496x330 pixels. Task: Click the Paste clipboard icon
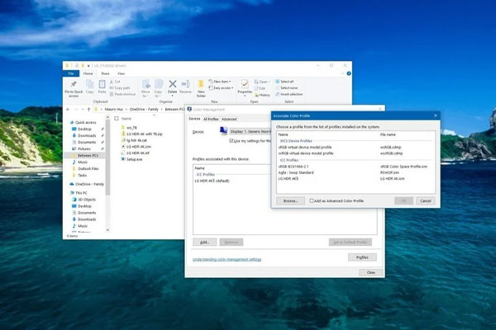click(x=102, y=84)
